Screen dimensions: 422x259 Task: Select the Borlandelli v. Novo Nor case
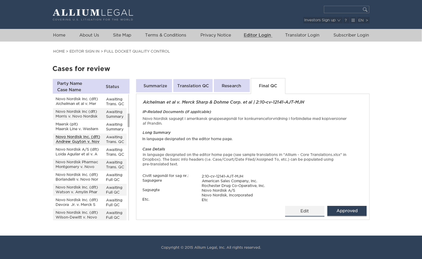[x=90, y=177]
